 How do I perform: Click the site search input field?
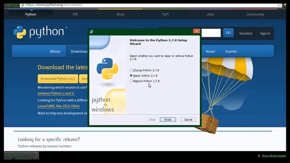click(x=211, y=33)
